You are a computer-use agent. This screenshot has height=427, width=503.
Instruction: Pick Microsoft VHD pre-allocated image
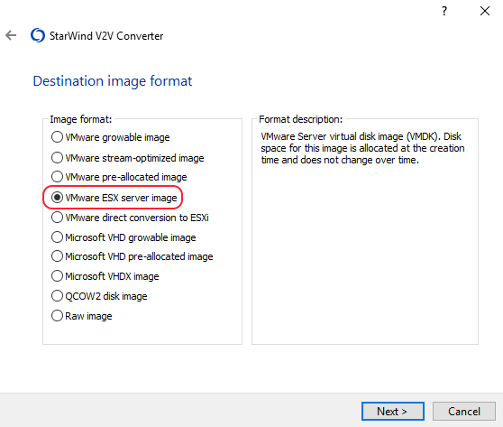tap(133, 256)
